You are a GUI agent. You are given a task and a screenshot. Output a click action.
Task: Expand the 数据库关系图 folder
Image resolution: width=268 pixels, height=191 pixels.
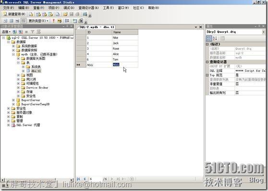click(18, 59)
